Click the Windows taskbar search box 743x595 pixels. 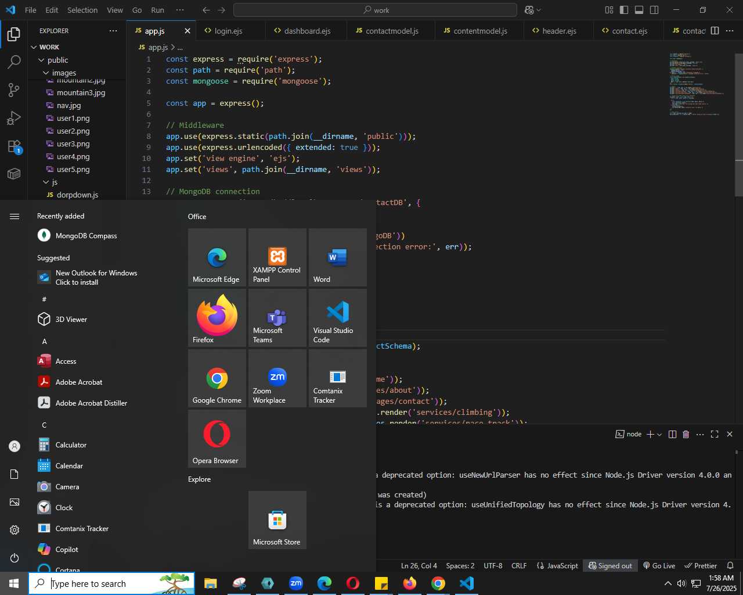[x=111, y=583]
